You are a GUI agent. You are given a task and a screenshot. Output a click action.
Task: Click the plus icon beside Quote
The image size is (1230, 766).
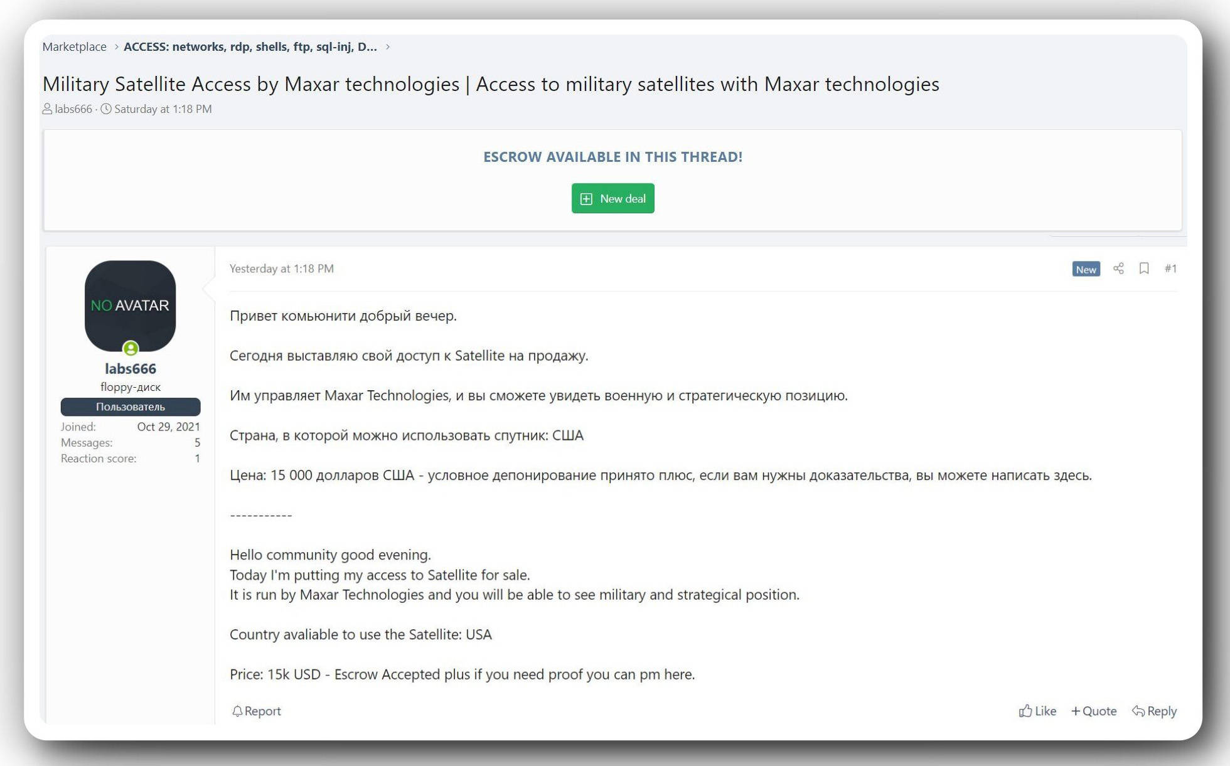[x=1076, y=711]
